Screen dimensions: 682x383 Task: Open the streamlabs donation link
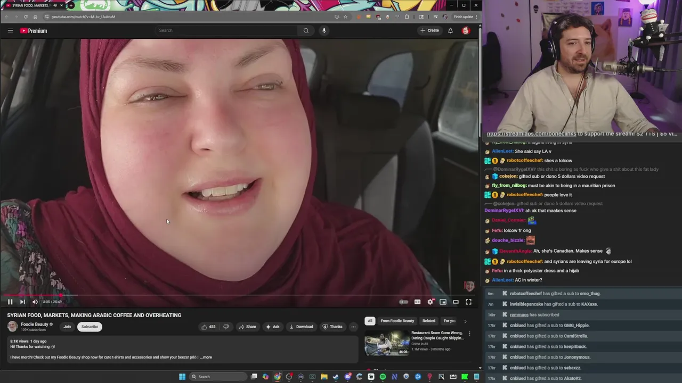click(531, 134)
